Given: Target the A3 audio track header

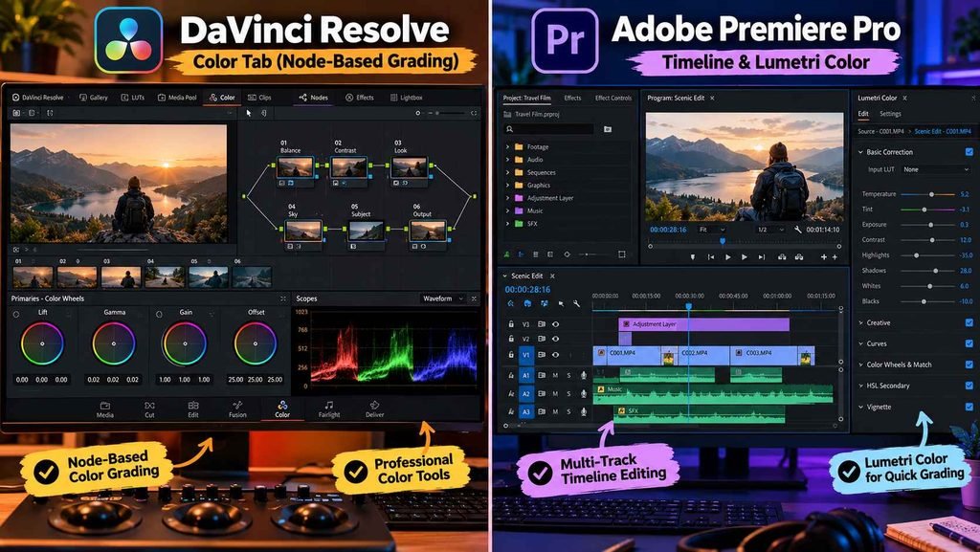Looking at the screenshot, I should [x=525, y=412].
